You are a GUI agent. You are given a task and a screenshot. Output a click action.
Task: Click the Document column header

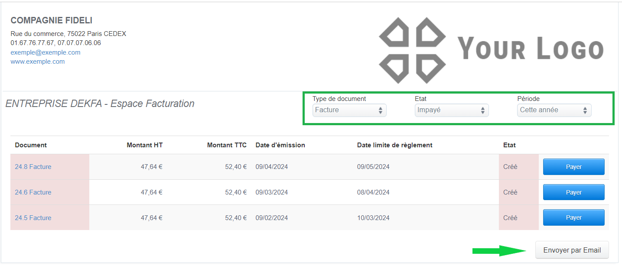point(31,145)
